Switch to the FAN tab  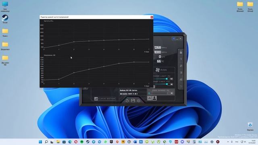[x=161, y=70]
